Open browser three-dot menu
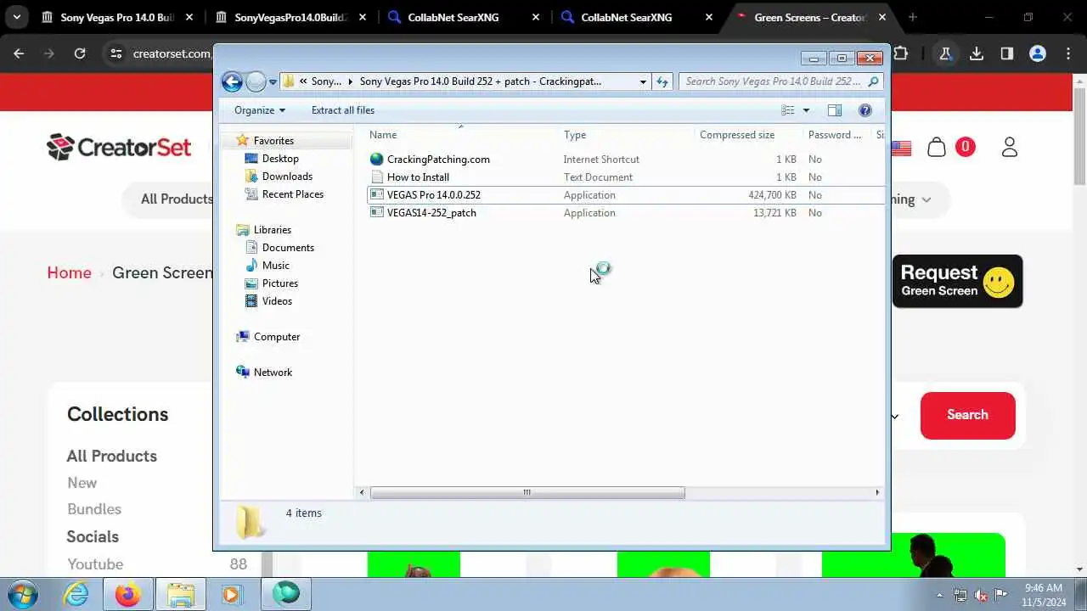1087x611 pixels. (x=1068, y=53)
